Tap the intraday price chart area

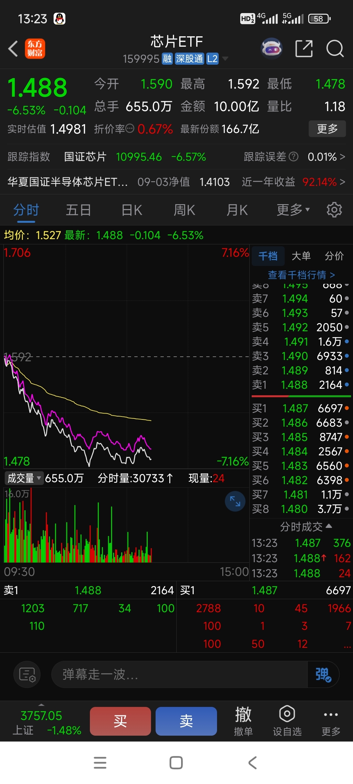[126, 356]
